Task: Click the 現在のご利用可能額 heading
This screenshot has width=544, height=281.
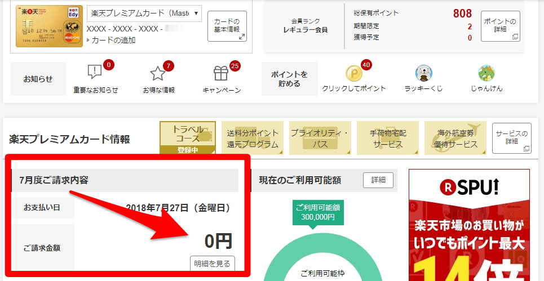Action: tap(300, 180)
